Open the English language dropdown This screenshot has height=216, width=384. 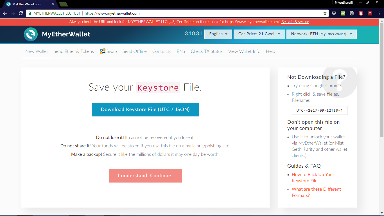pos(218,34)
